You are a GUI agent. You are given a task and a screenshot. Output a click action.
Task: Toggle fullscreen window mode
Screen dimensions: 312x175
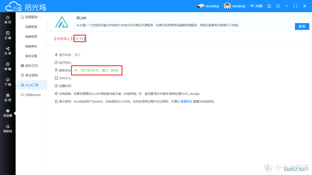tap(296, 6)
